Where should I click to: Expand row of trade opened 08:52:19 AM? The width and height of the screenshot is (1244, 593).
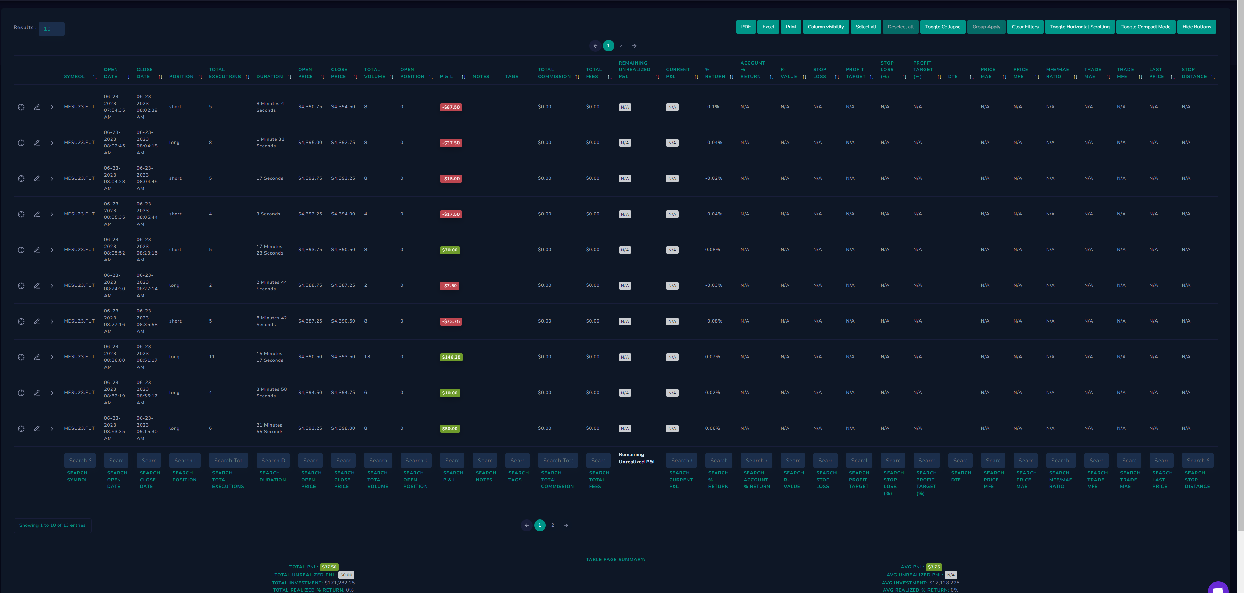(52, 393)
